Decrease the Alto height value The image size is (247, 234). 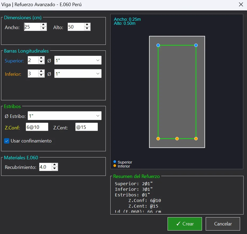tap(87, 29)
